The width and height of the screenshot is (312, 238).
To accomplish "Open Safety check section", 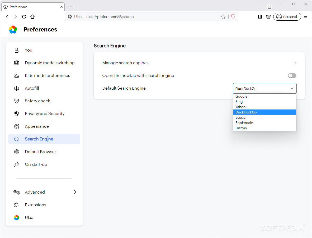I will pyautogui.click(x=44, y=101).
